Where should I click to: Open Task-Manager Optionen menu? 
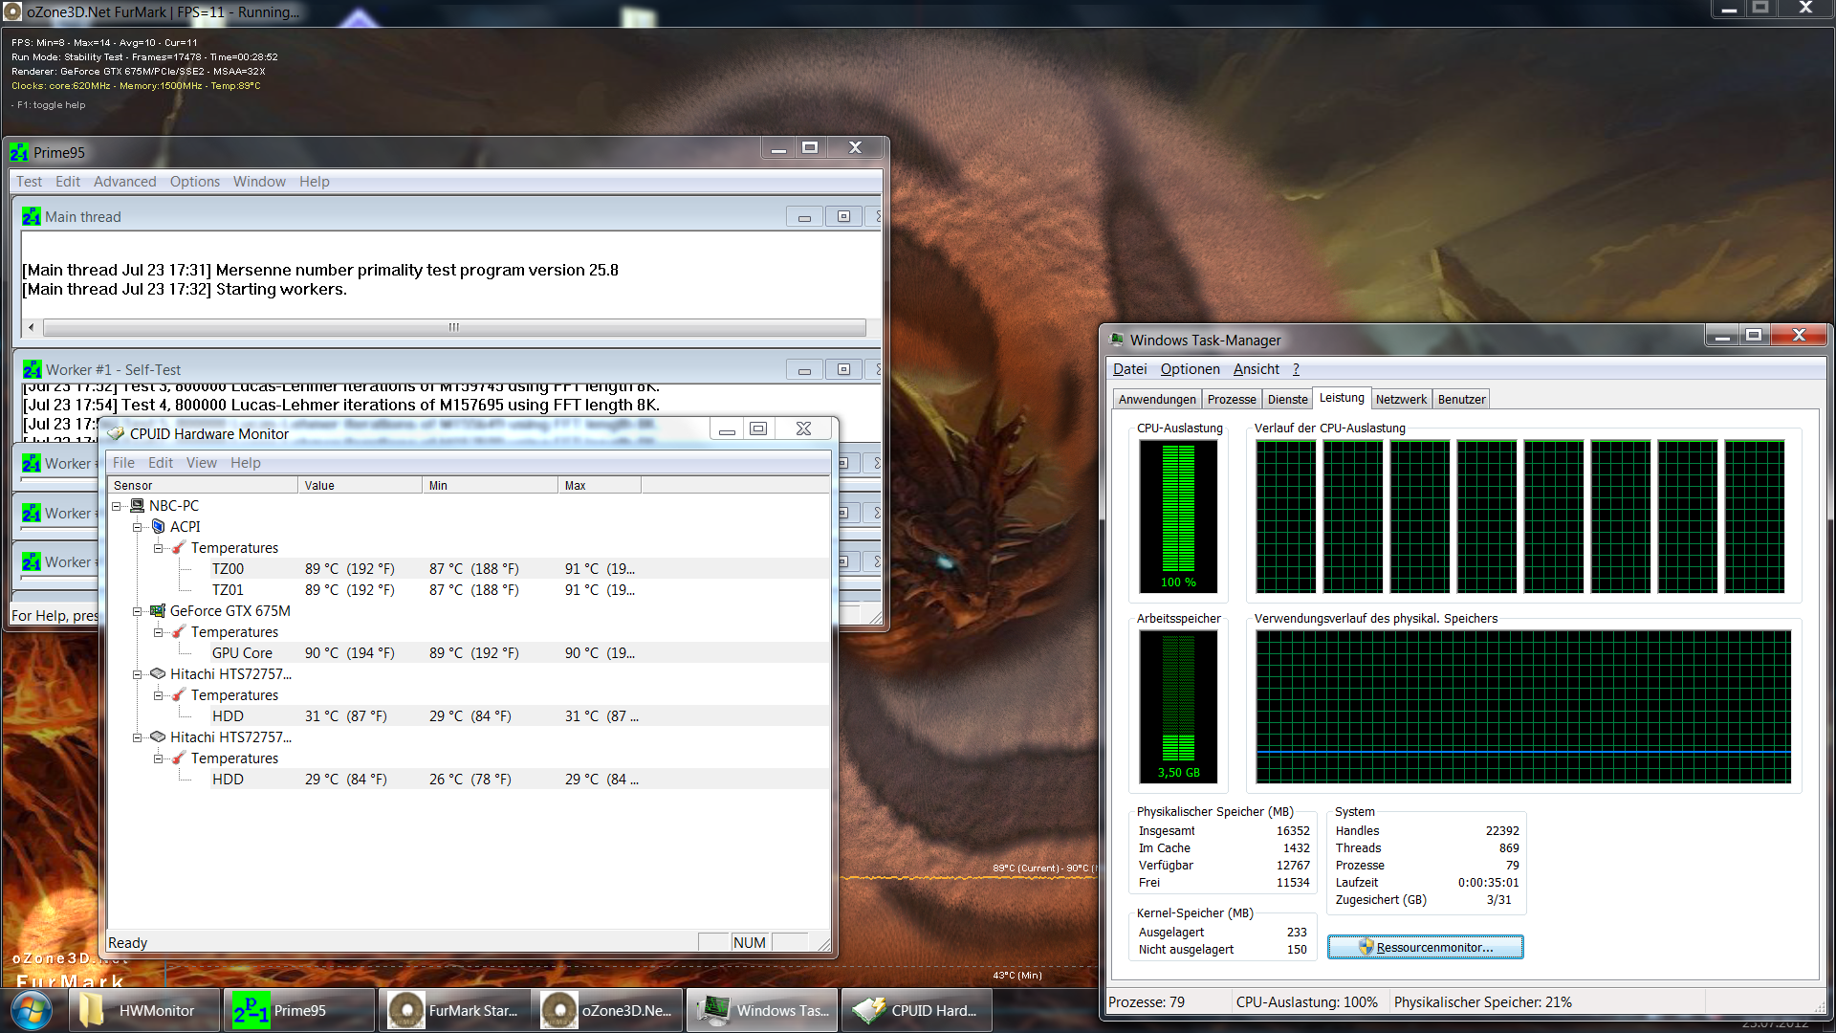[1190, 369]
